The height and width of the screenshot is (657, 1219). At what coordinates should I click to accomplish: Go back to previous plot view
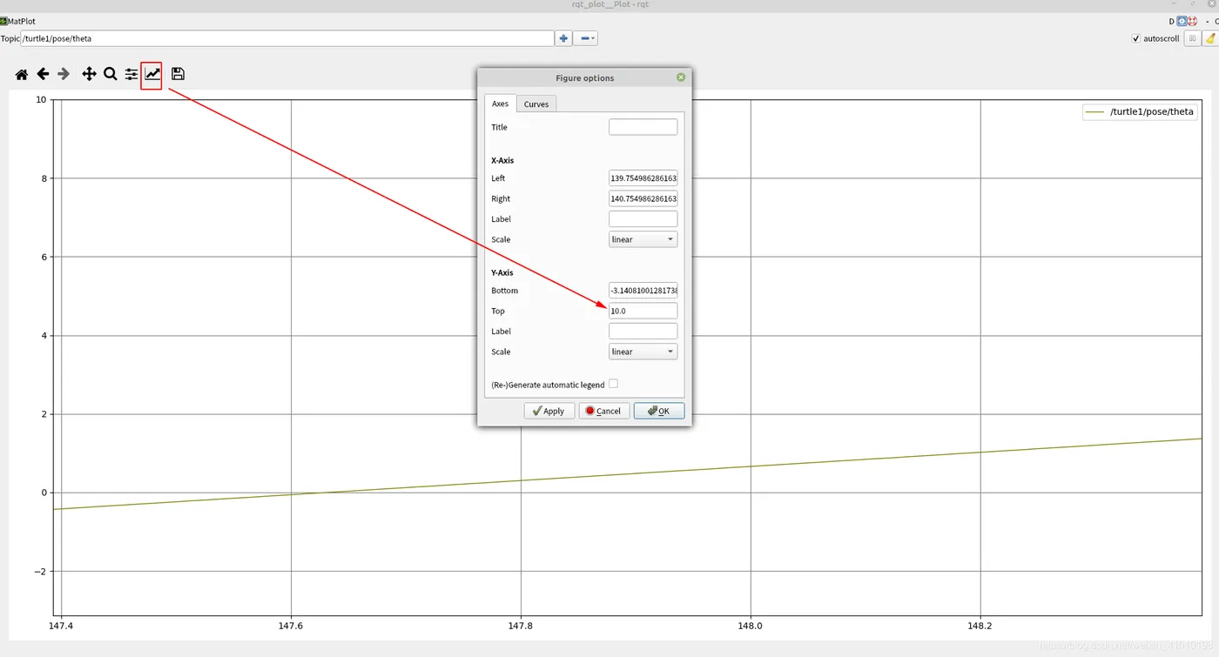coord(43,74)
